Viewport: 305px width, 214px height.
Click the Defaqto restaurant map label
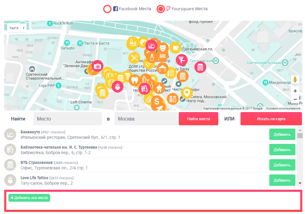67,48
